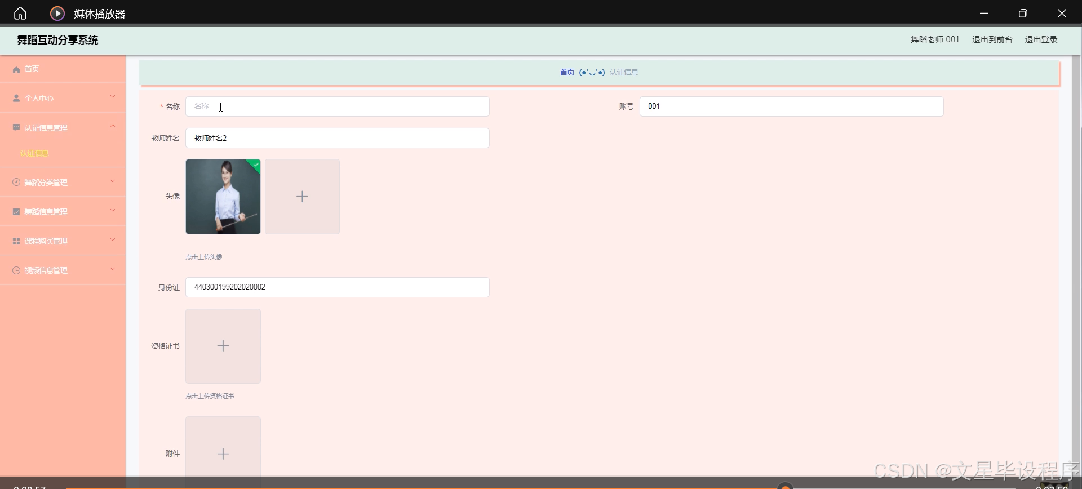Click green checkmark on avatar photo

point(256,165)
